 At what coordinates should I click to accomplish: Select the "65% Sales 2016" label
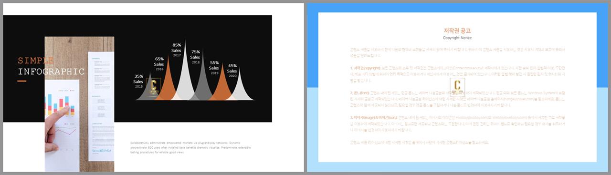(159, 64)
